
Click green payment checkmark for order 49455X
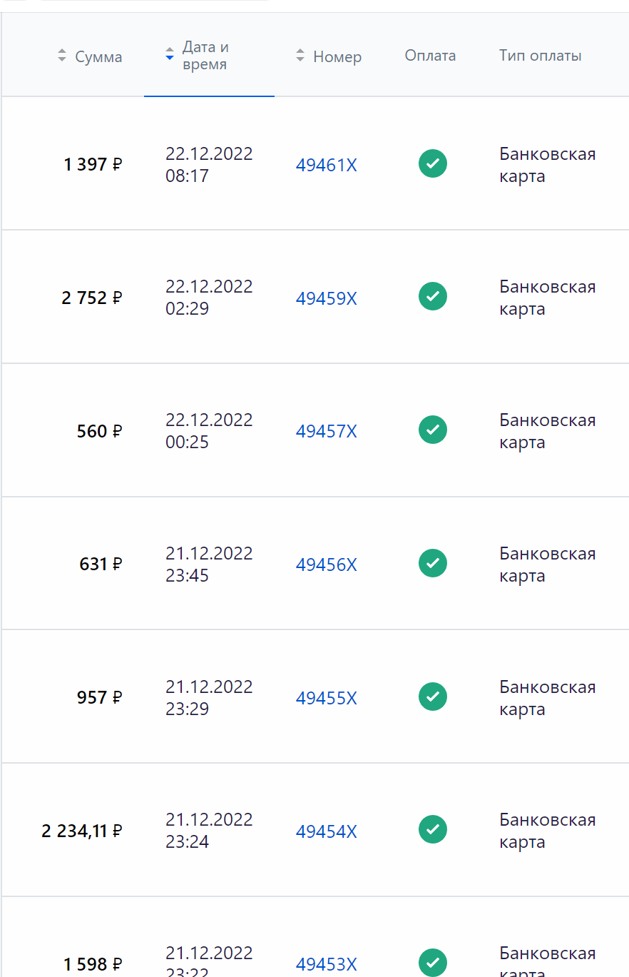coord(433,697)
